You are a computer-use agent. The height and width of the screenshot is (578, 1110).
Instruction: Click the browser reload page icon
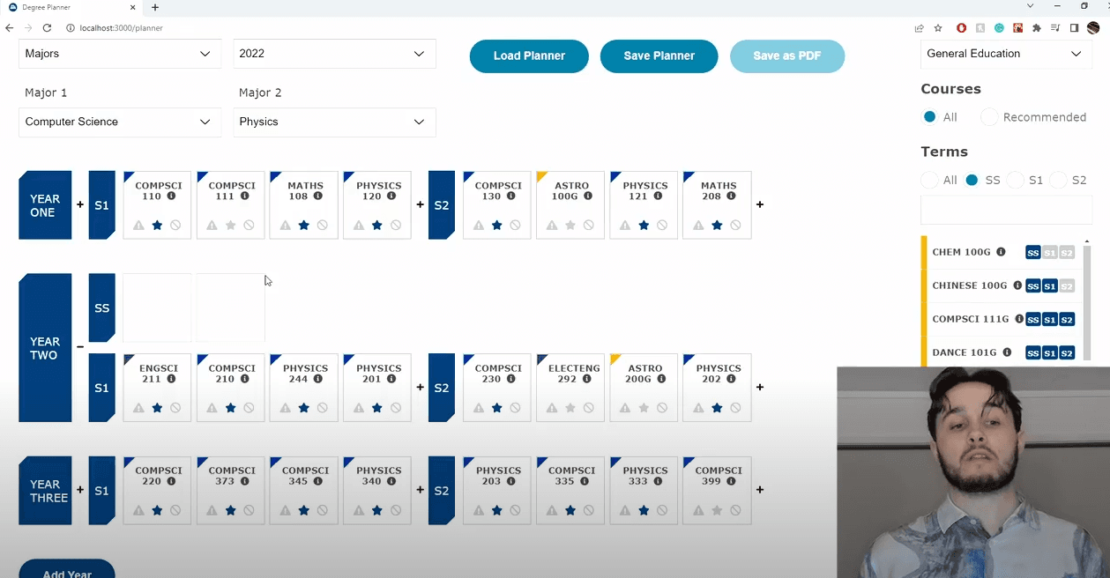[x=47, y=28]
